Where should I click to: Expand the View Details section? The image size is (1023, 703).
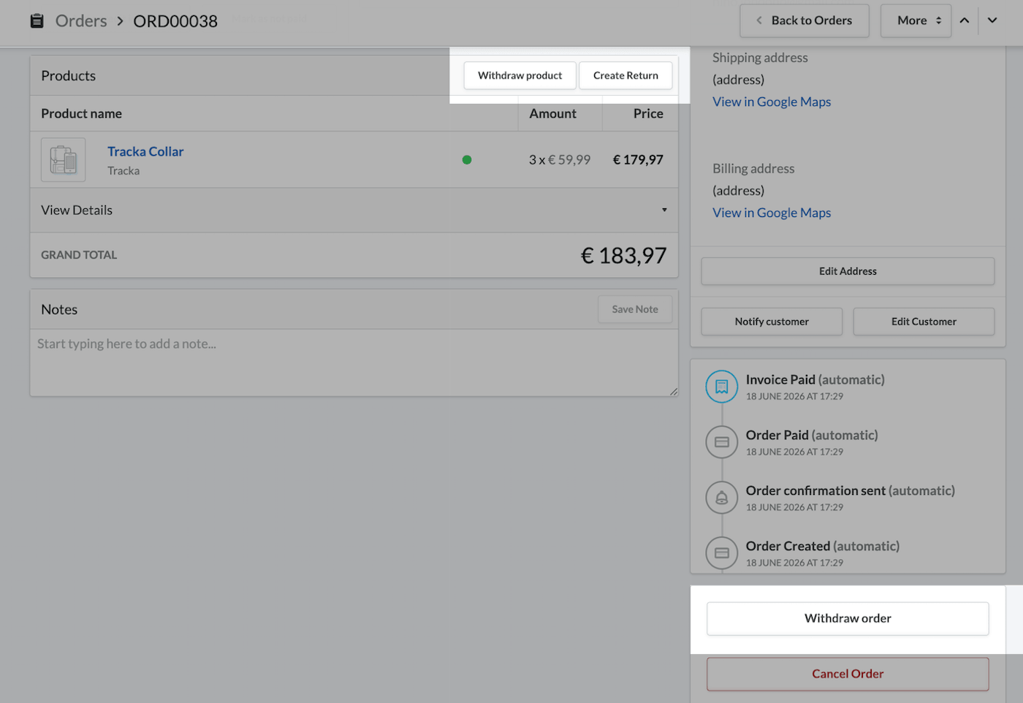point(354,210)
